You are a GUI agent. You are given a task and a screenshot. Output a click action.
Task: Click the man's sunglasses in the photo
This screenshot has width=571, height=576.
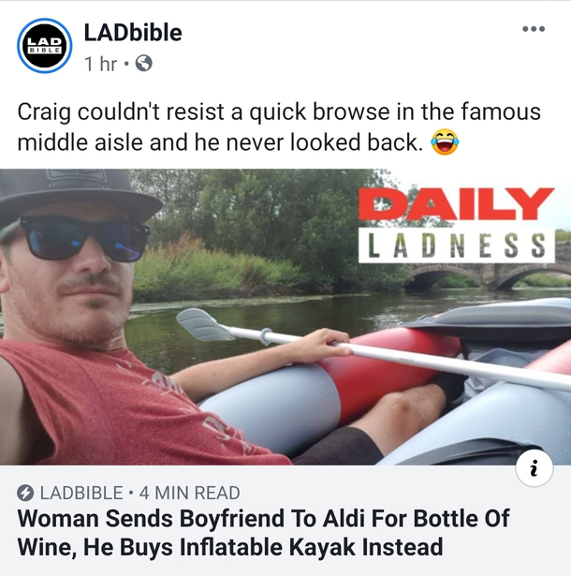coord(84,238)
